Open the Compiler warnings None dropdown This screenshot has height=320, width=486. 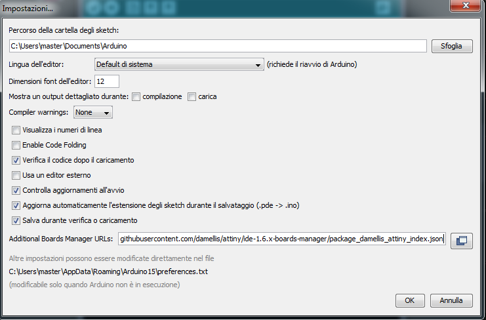(x=93, y=112)
